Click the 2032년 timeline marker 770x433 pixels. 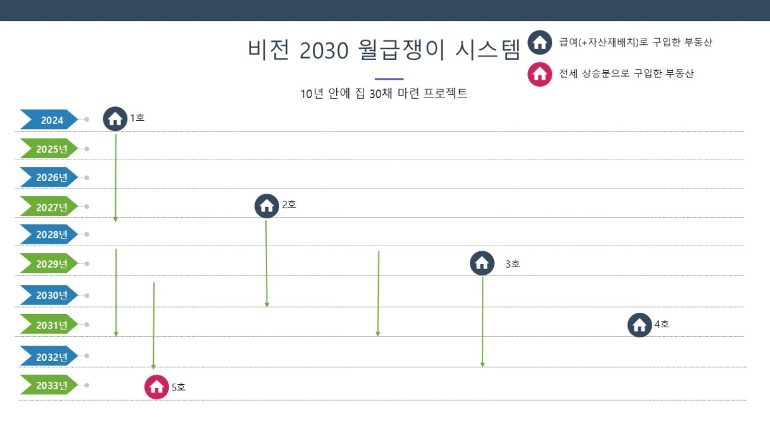tap(49, 356)
